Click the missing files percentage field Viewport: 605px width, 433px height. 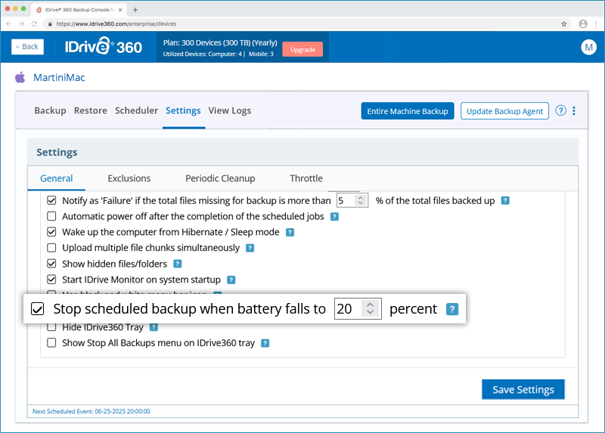pyautogui.click(x=352, y=200)
